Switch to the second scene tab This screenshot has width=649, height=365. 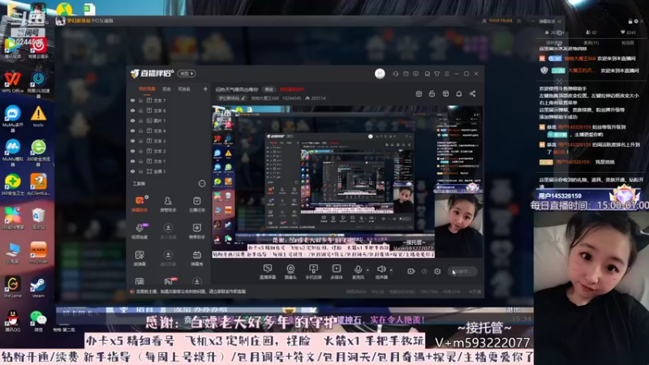coord(166,89)
